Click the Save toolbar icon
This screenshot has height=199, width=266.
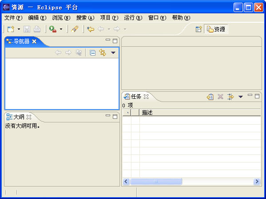tap(27, 29)
